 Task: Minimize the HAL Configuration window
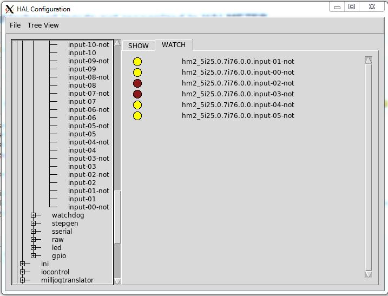tap(337, 7)
